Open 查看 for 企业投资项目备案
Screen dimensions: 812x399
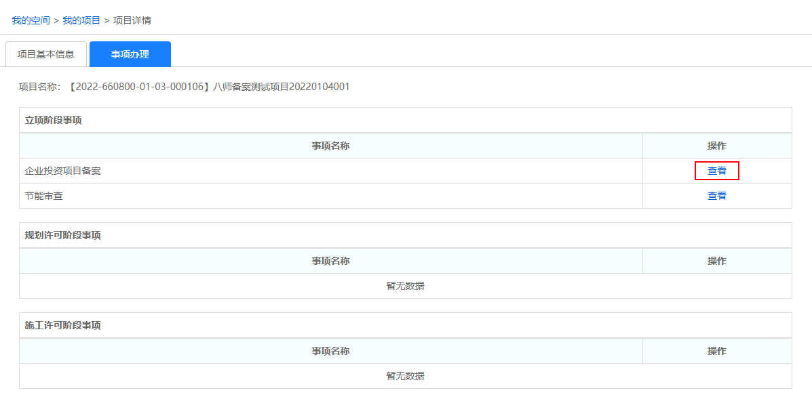tap(716, 171)
